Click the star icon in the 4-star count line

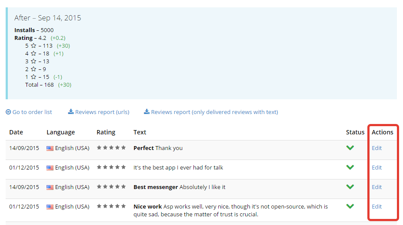coord(33,53)
